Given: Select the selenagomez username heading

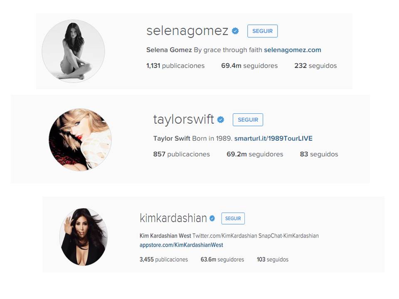Looking at the screenshot, I should coord(187,31).
